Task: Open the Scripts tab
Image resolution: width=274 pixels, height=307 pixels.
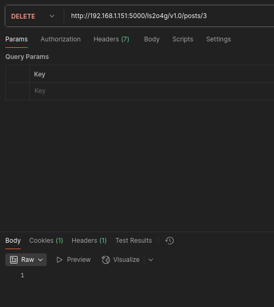Action: (x=183, y=39)
